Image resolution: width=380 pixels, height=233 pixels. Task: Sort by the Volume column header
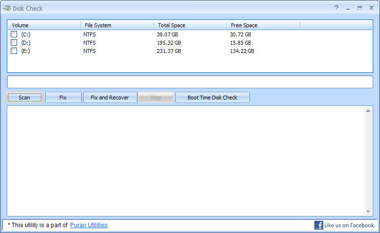(44, 25)
